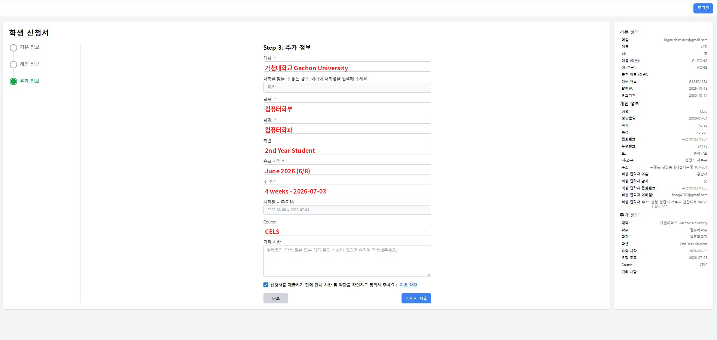Click the 신청서 제출 submit button
The height and width of the screenshot is (340, 717).
click(416, 298)
